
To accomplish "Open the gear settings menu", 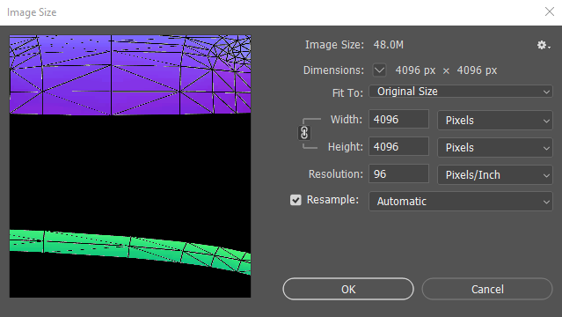I will pos(544,45).
